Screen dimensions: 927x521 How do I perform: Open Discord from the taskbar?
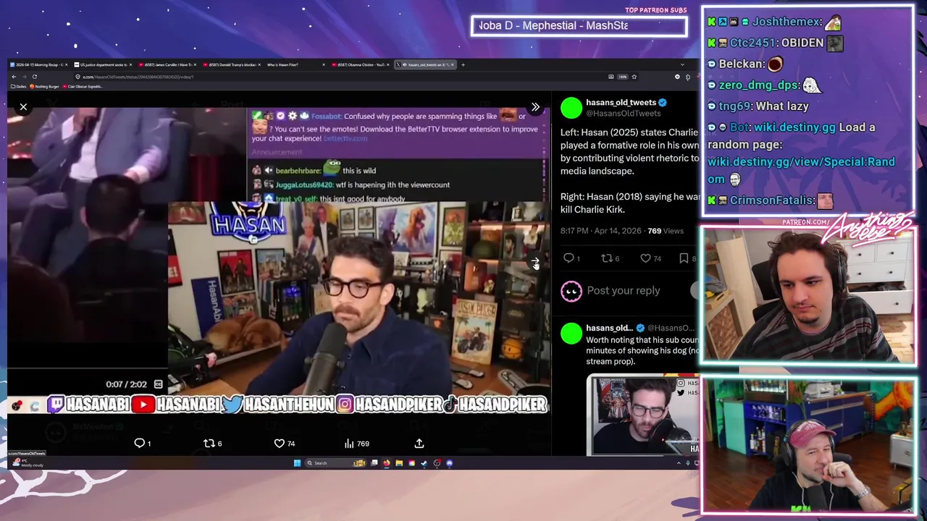click(x=449, y=463)
